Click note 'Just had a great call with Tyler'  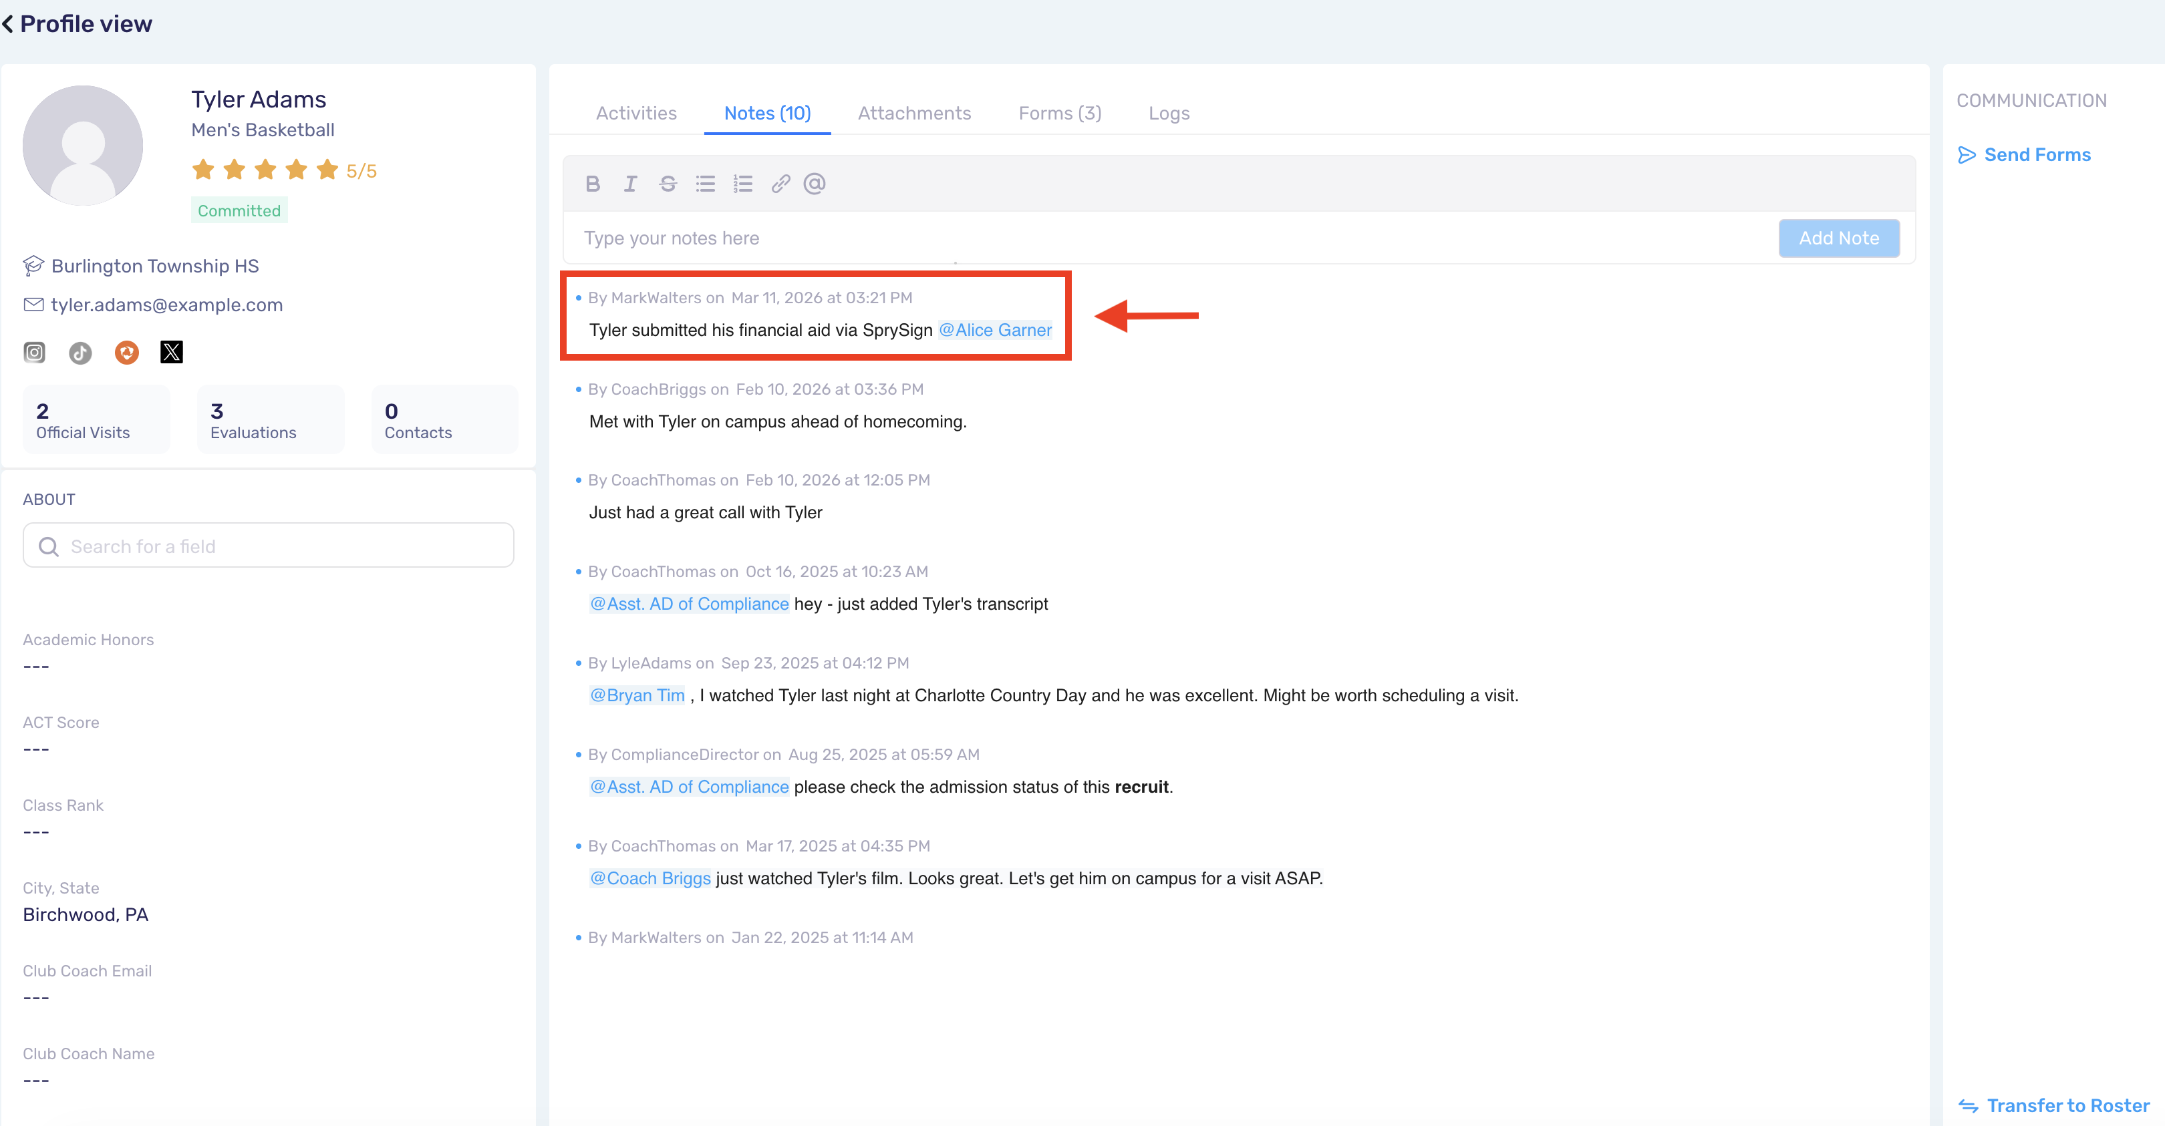(x=705, y=512)
